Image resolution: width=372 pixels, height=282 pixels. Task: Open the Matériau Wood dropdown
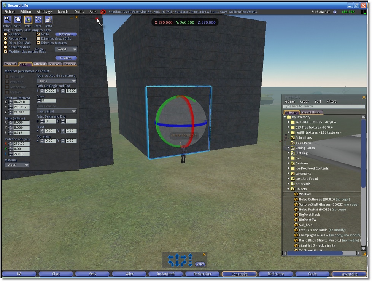[x=17, y=164]
